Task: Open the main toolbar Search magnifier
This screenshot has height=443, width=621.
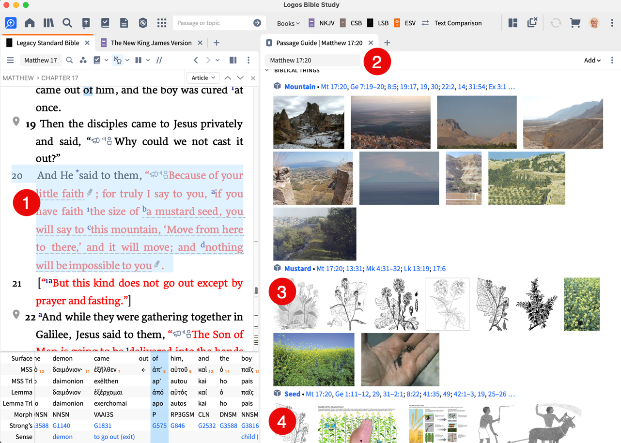Action: point(67,23)
